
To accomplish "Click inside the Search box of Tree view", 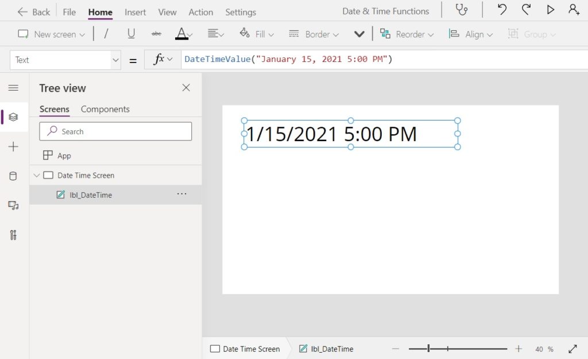I will (x=115, y=131).
